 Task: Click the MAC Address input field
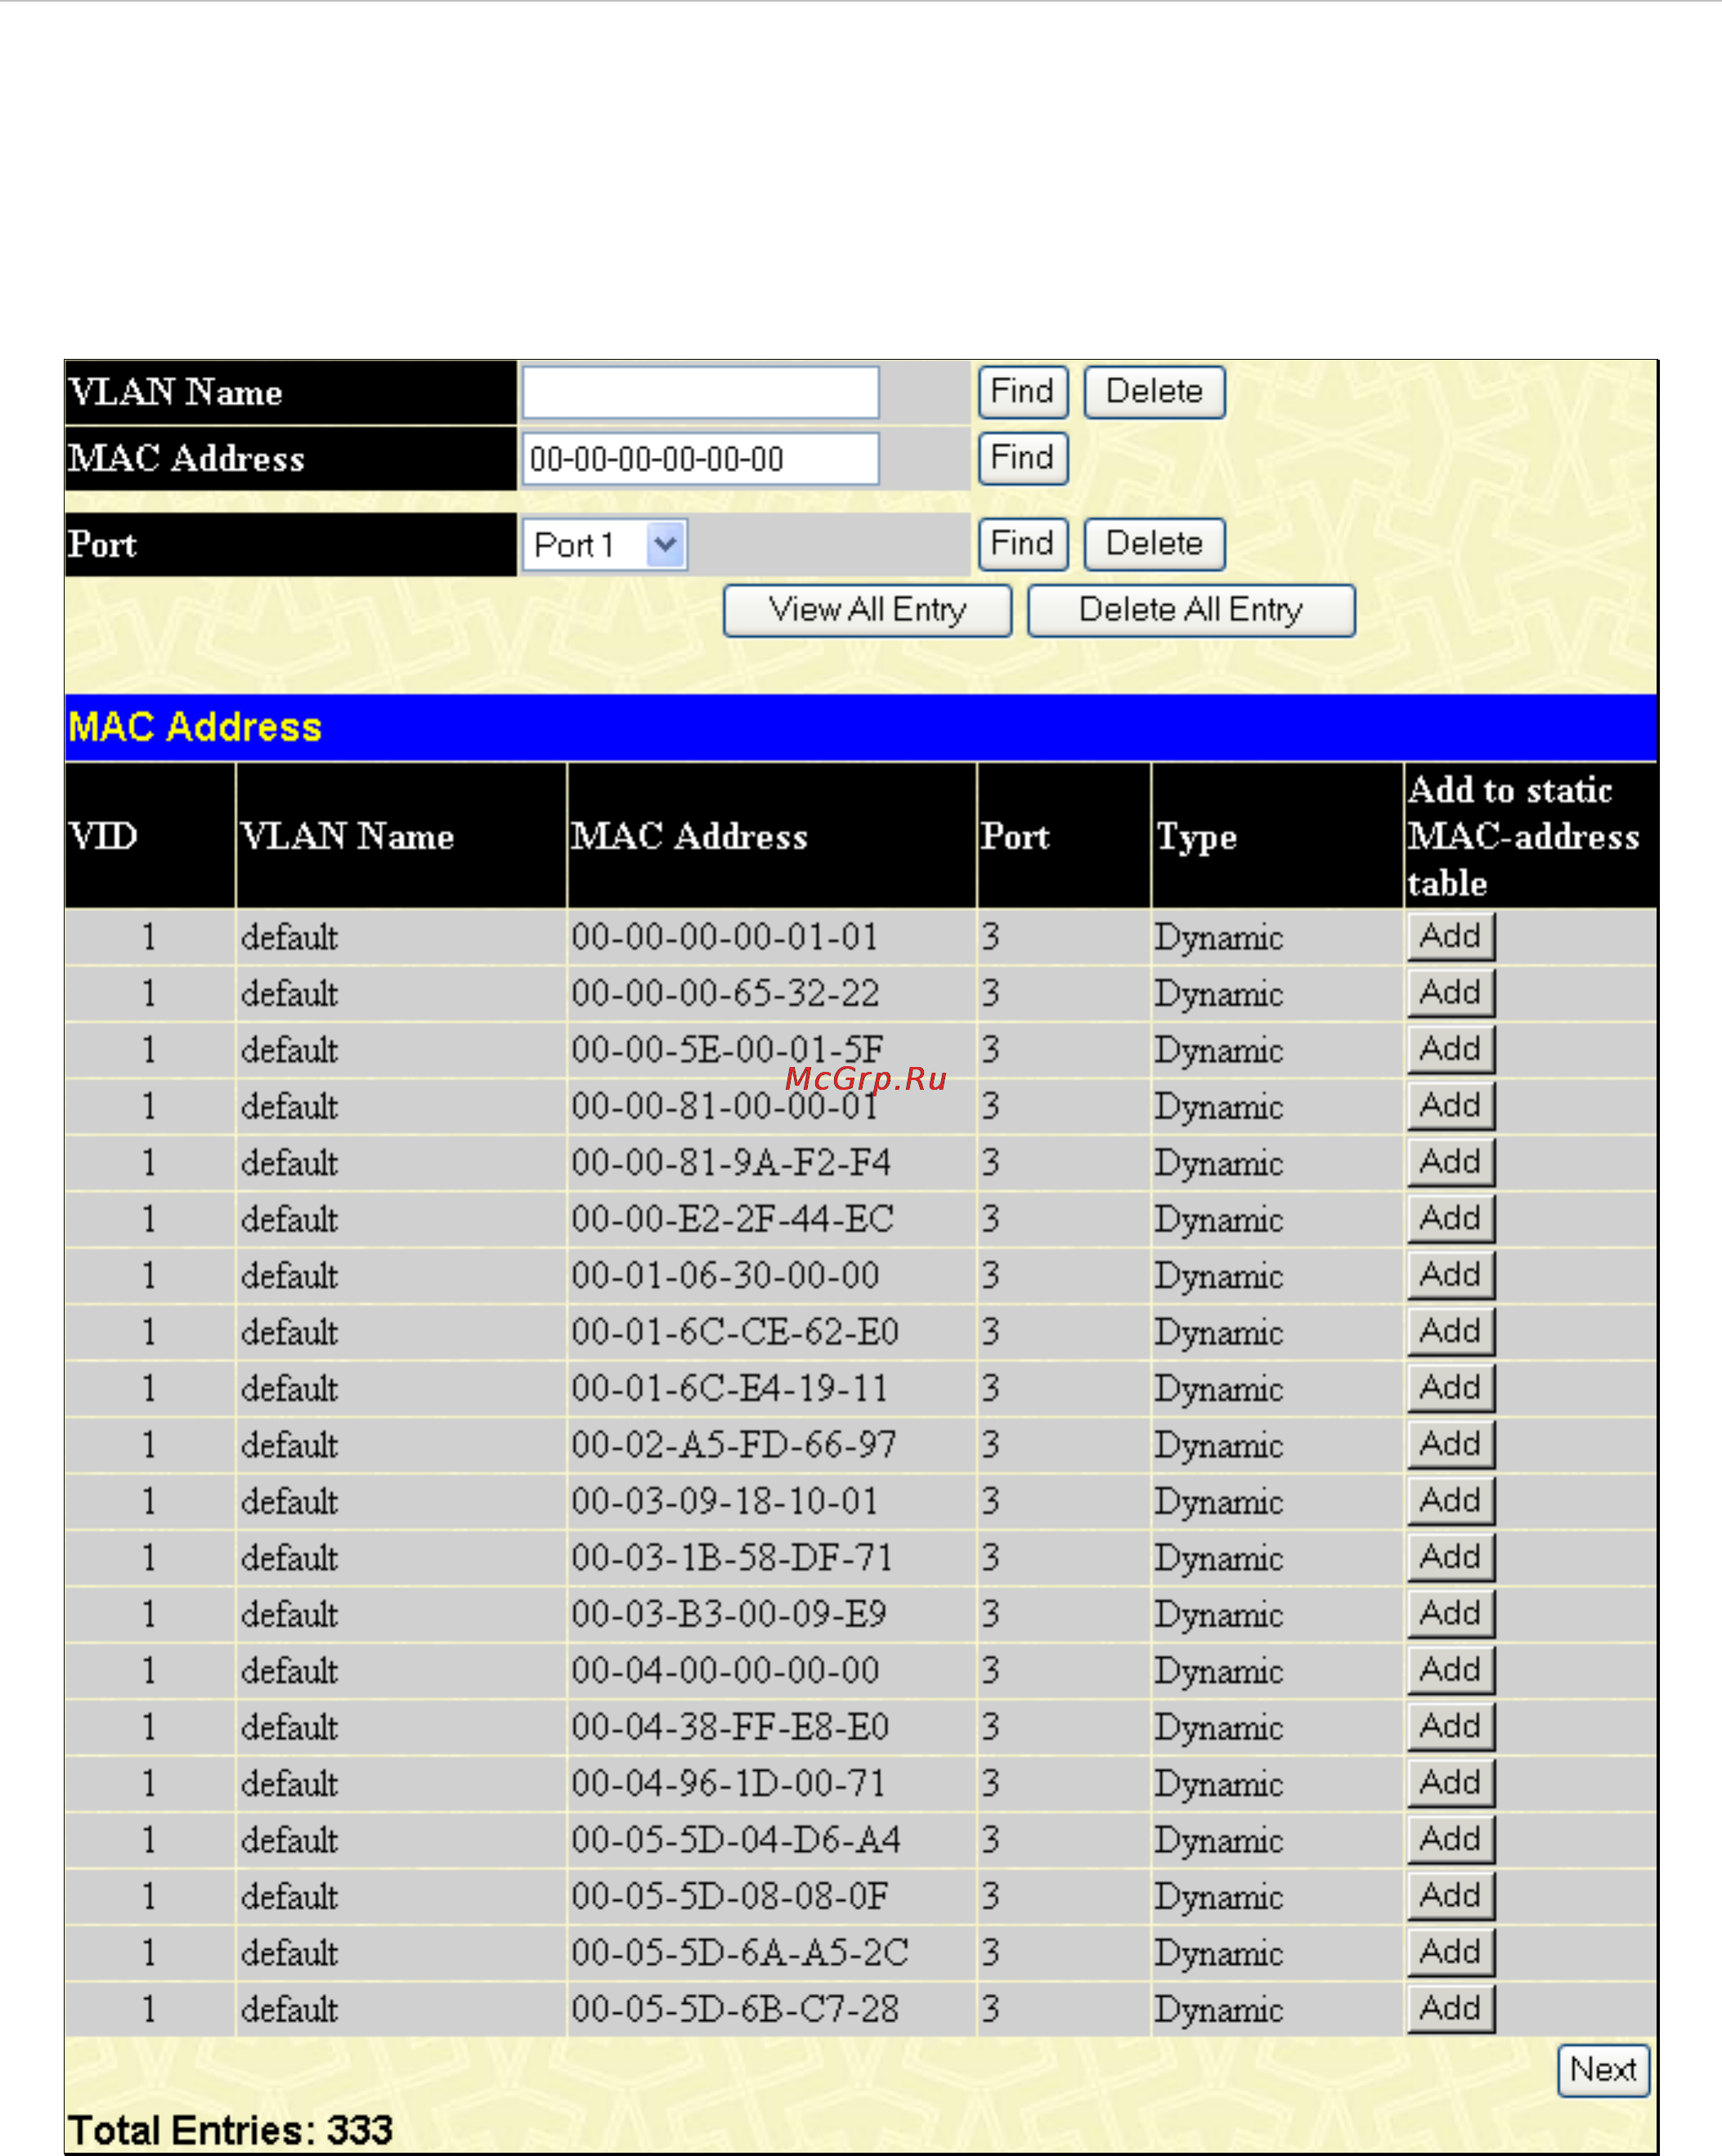(700, 459)
